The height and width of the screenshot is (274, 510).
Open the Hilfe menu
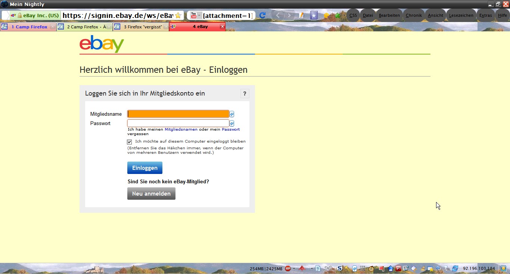[503, 15]
